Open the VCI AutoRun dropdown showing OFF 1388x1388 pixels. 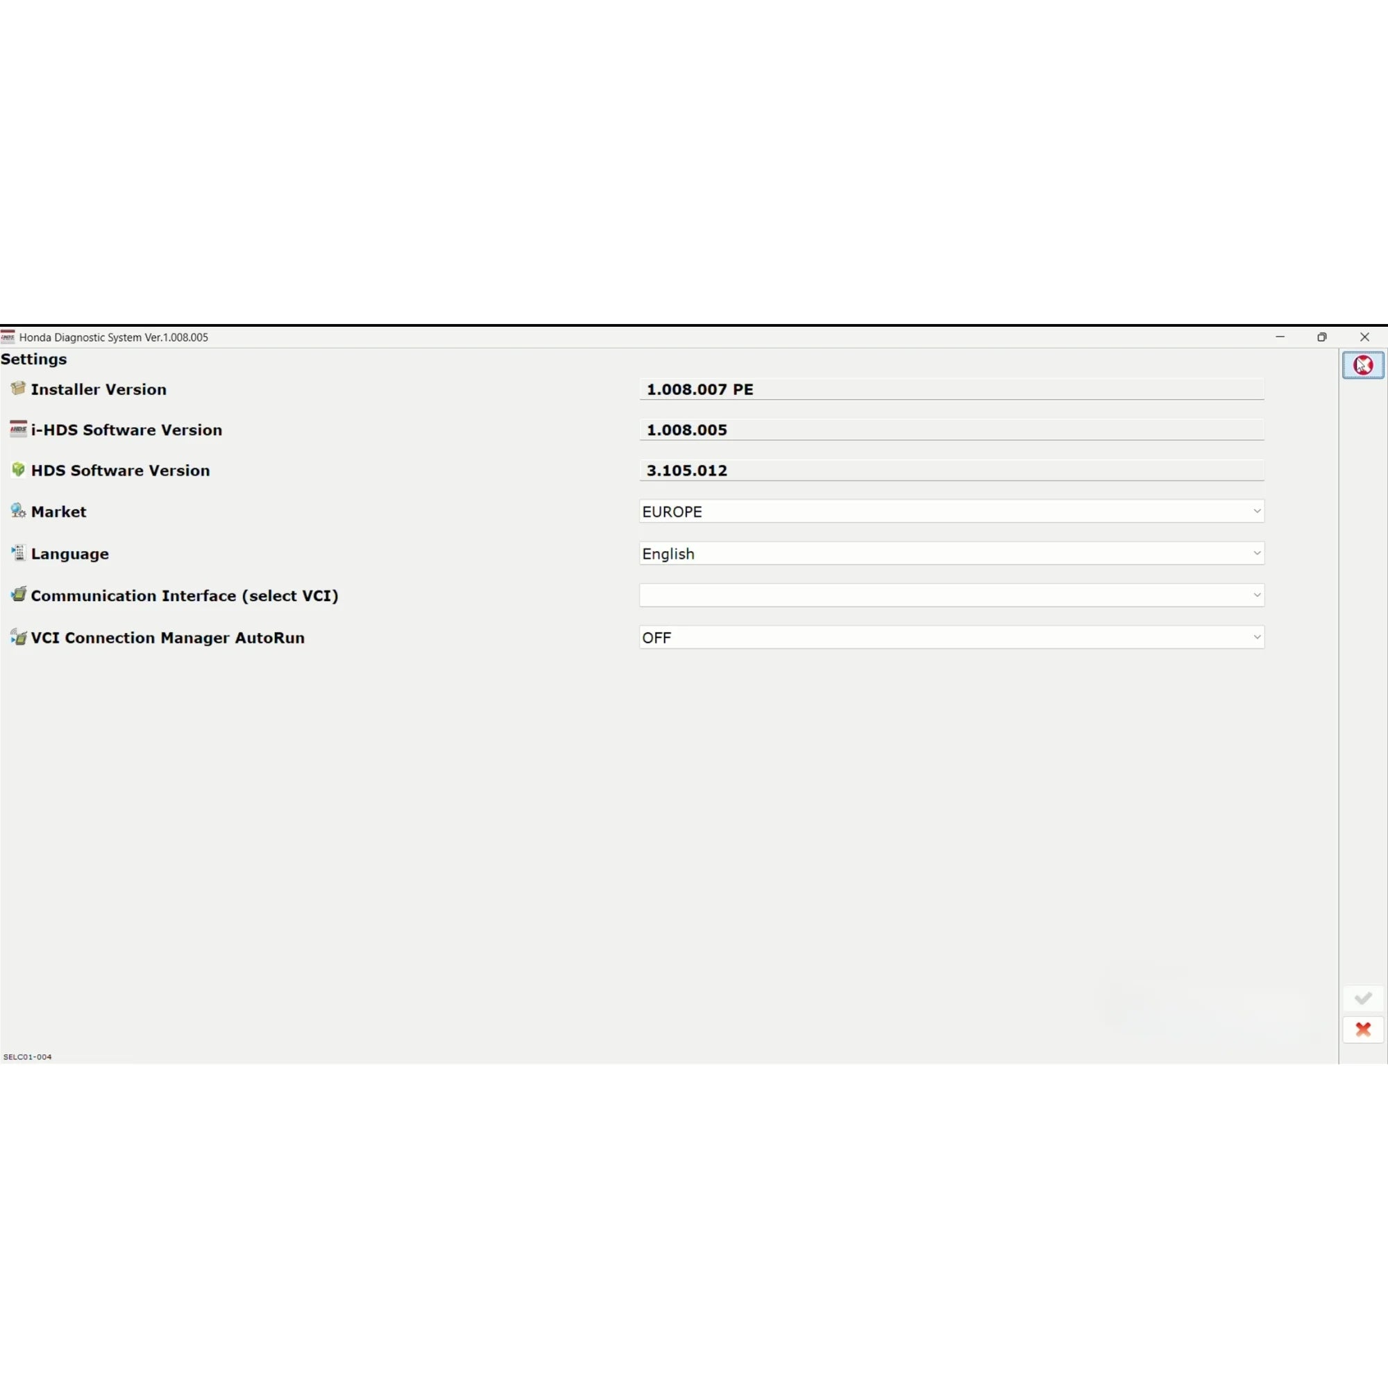(x=951, y=637)
